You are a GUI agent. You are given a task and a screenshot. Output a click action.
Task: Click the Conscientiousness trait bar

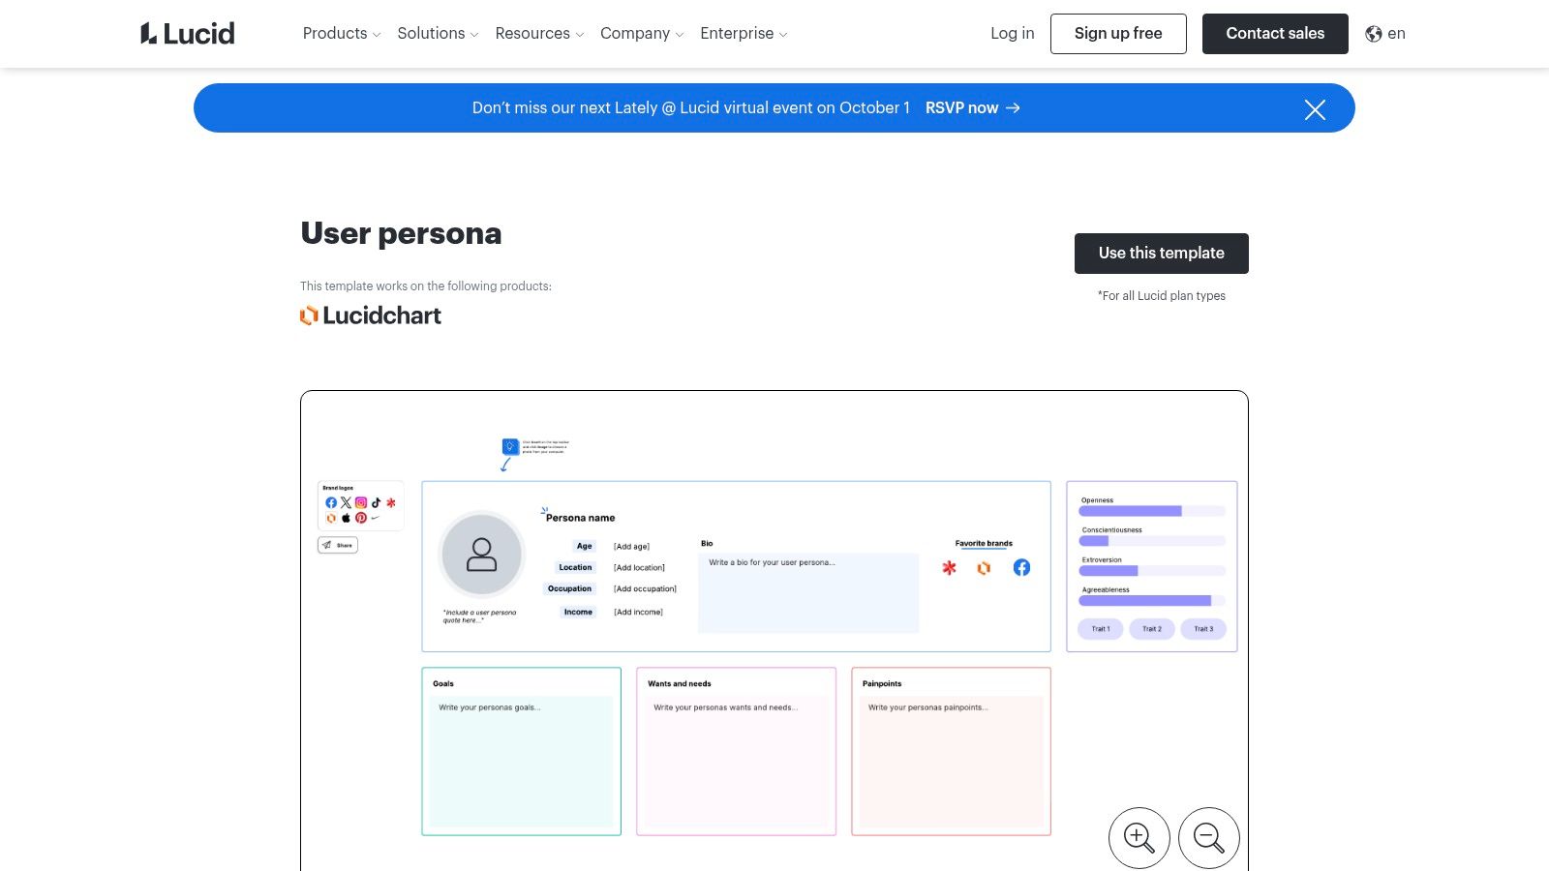click(1152, 541)
